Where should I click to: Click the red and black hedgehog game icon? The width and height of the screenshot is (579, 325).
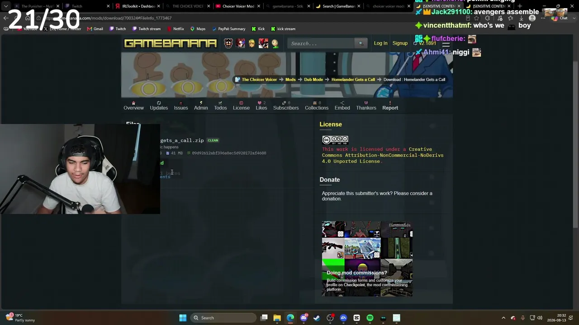(x=264, y=43)
